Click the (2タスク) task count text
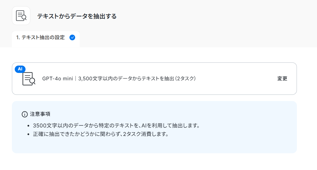 pyautogui.click(x=185, y=79)
